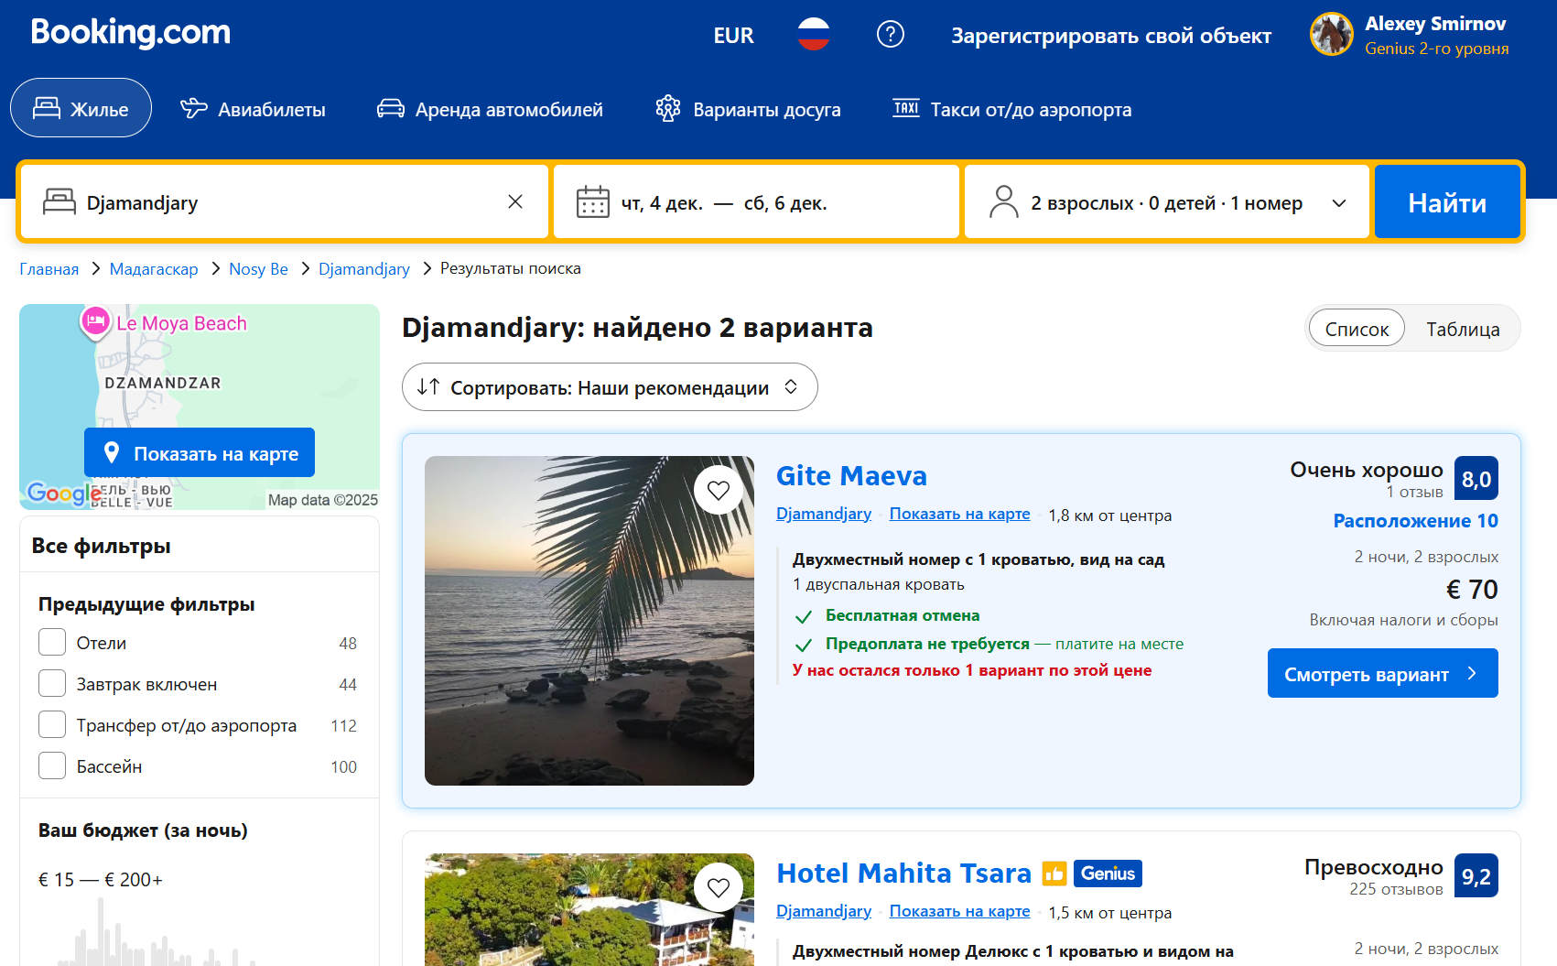This screenshot has width=1557, height=966.
Task: Toggle the Бассейн filter checkbox
Action: (52, 766)
